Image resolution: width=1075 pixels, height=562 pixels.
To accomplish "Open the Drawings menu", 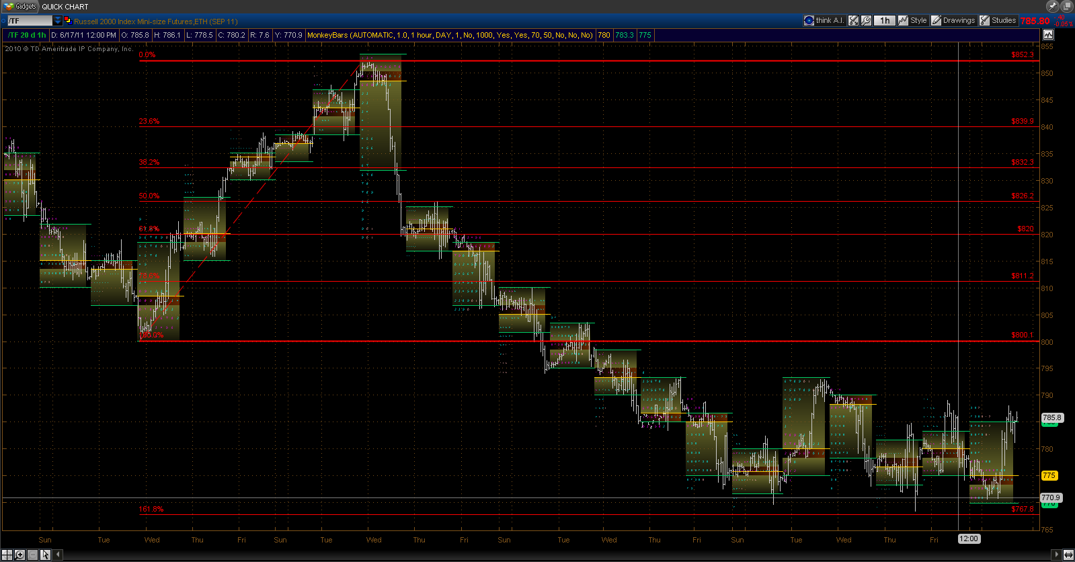I will pos(953,20).
